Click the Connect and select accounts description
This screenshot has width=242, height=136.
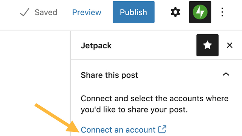(x=155, y=104)
